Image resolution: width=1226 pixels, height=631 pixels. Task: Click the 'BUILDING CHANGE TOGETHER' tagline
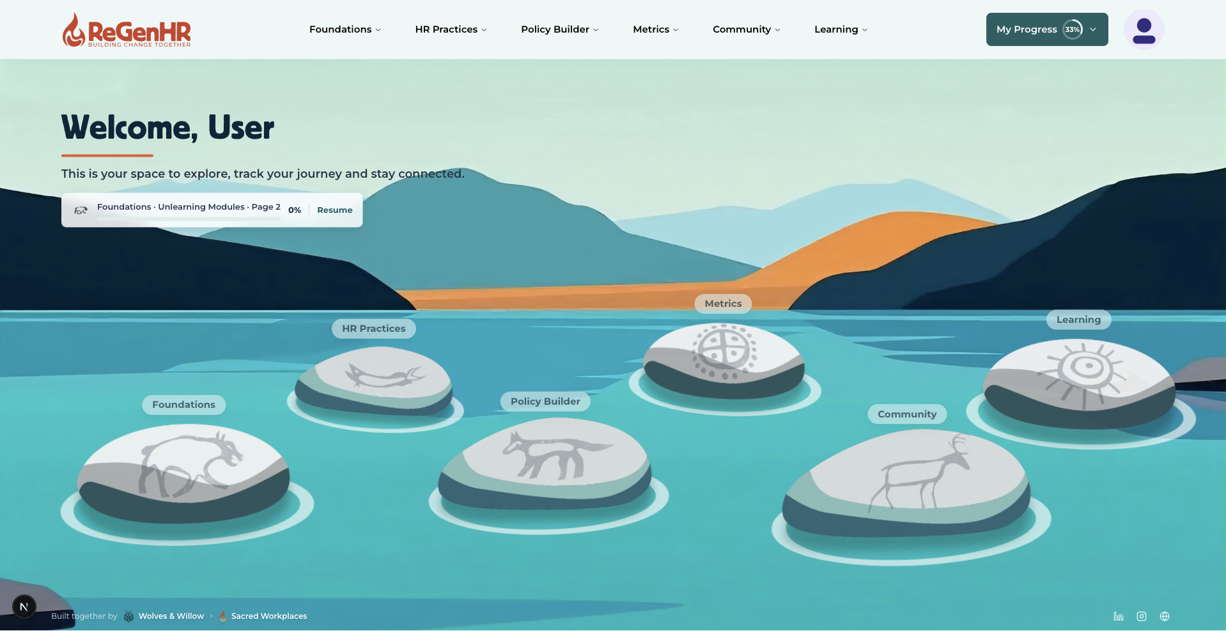[x=139, y=45]
